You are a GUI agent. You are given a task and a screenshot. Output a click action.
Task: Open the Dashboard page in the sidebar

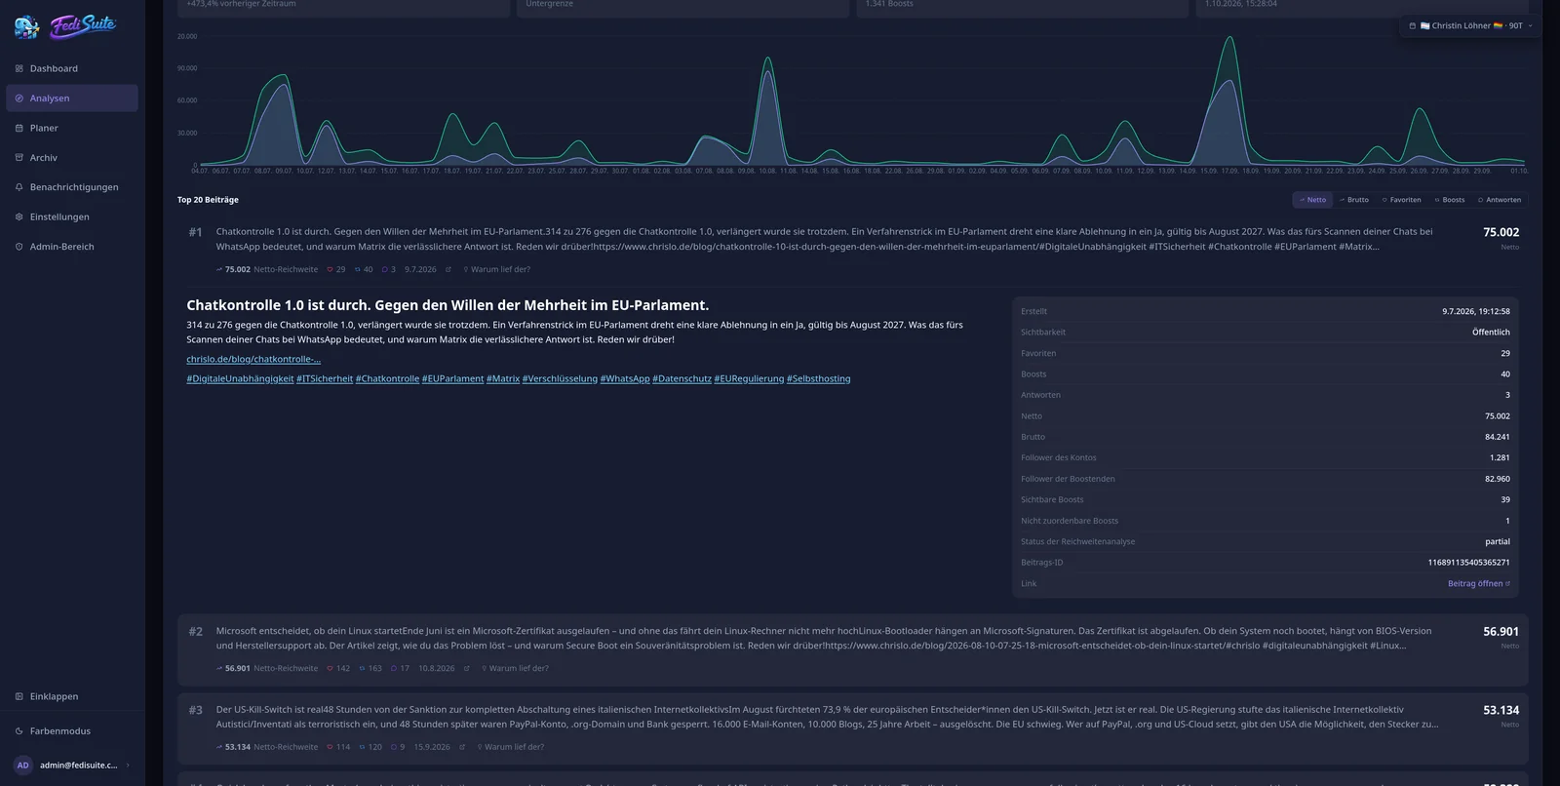[x=71, y=68]
